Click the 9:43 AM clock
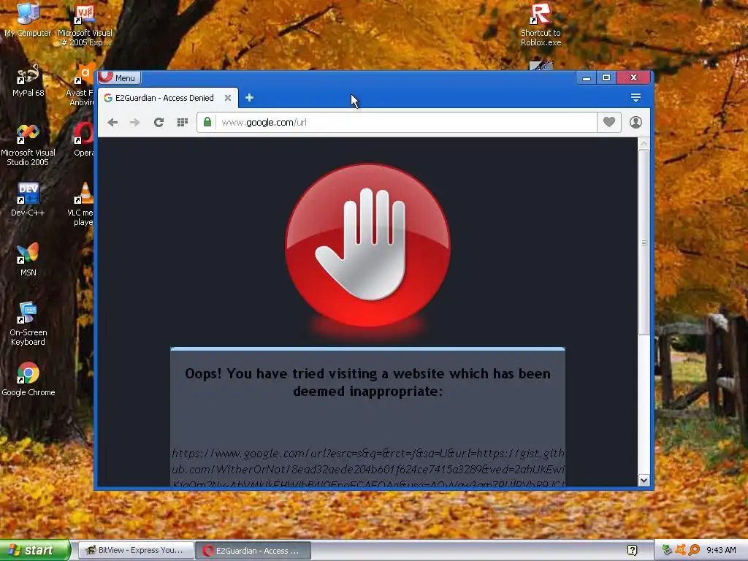 pos(721,550)
